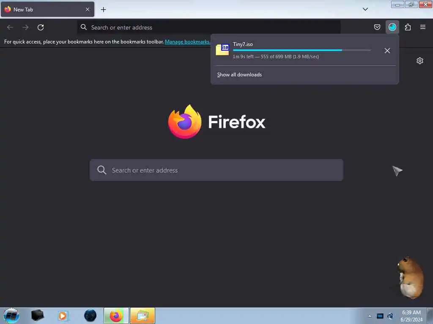Click the Back navigation arrow

coord(10,27)
